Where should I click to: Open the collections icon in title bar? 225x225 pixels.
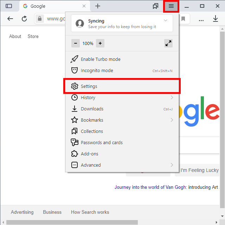pyautogui.click(x=155, y=6)
